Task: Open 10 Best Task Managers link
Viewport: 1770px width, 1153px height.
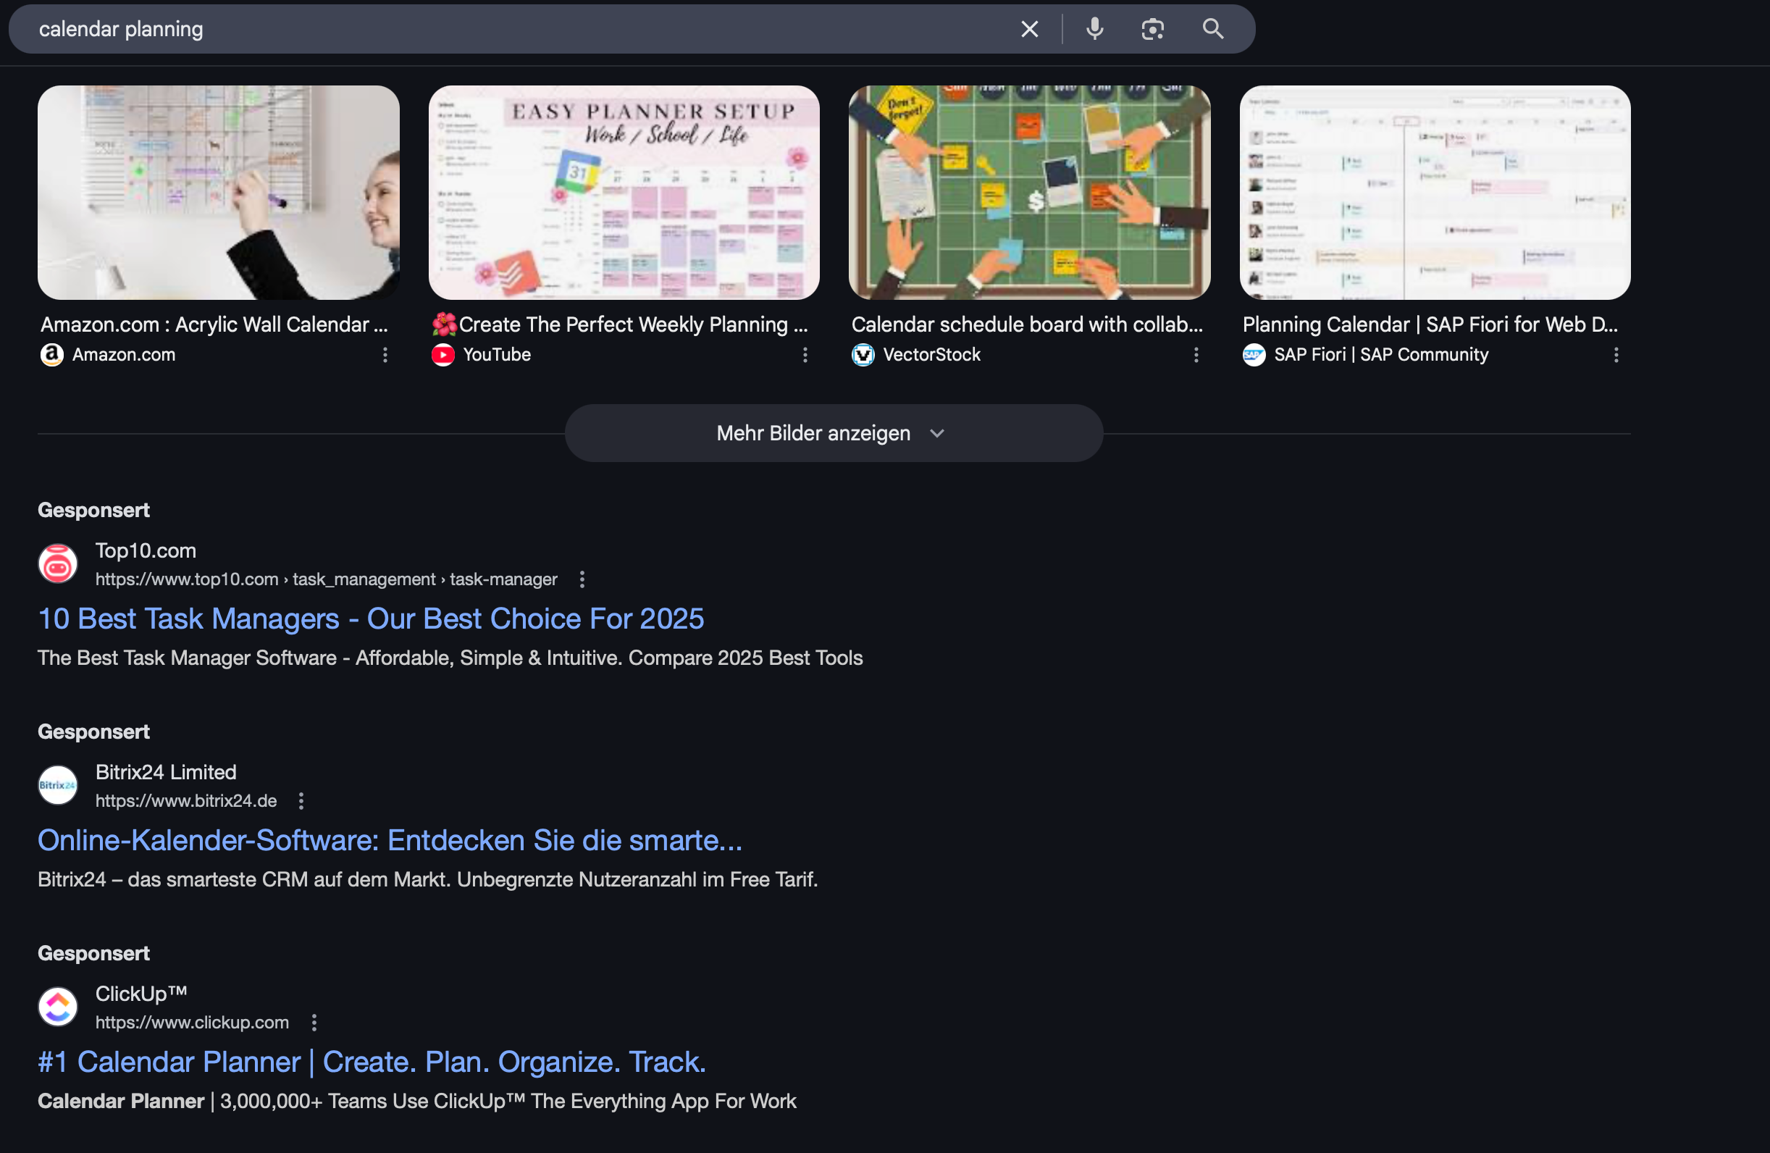Action: pyautogui.click(x=370, y=619)
